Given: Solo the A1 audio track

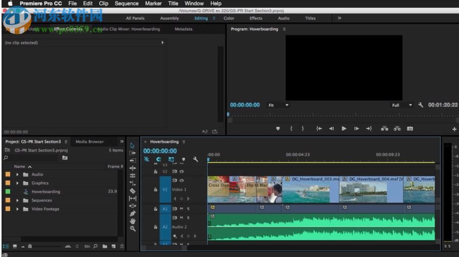Looking at the screenshot, I should coord(188,209).
